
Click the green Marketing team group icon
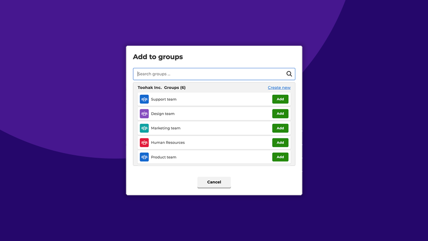(x=144, y=128)
